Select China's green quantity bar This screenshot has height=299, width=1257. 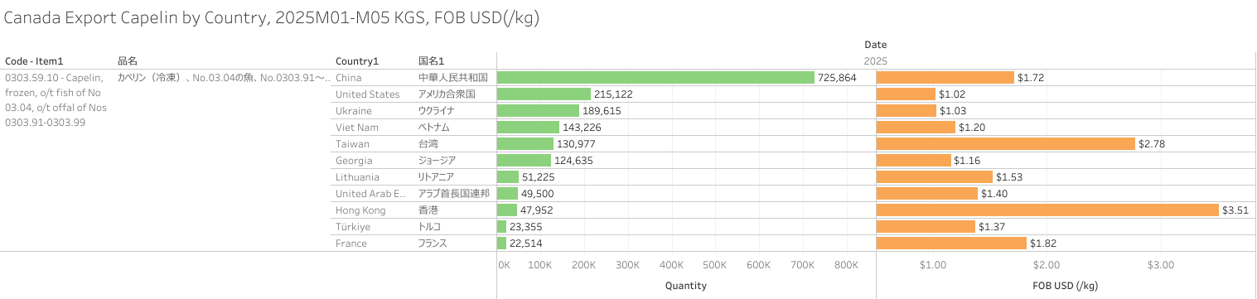point(655,77)
